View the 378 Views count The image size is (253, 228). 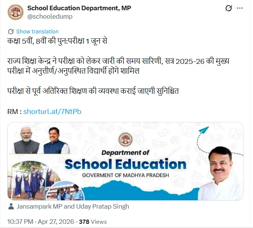coord(93,222)
